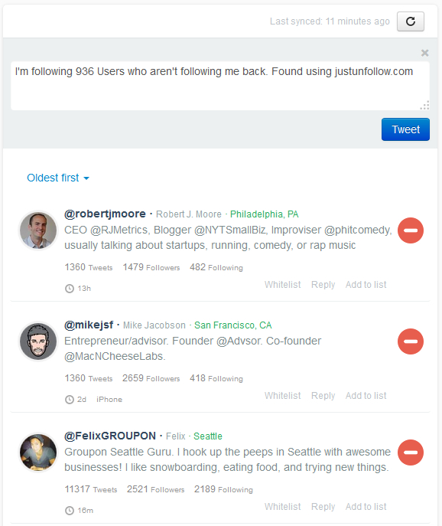This screenshot has height=526, width=442.
Task: Click Robert J. Moore's profile photo
Action: tap(38, 230)
